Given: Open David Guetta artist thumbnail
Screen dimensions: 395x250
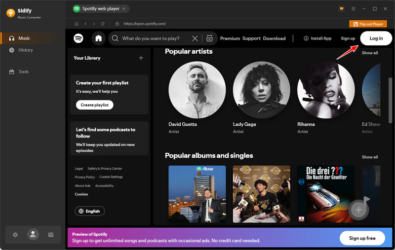Looking at the screenshot, I should (x=197, y=90).
